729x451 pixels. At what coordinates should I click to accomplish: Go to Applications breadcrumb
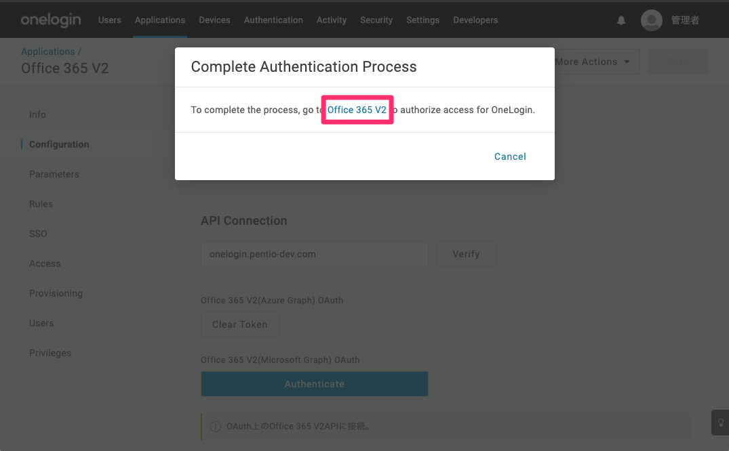coord(48,51)
